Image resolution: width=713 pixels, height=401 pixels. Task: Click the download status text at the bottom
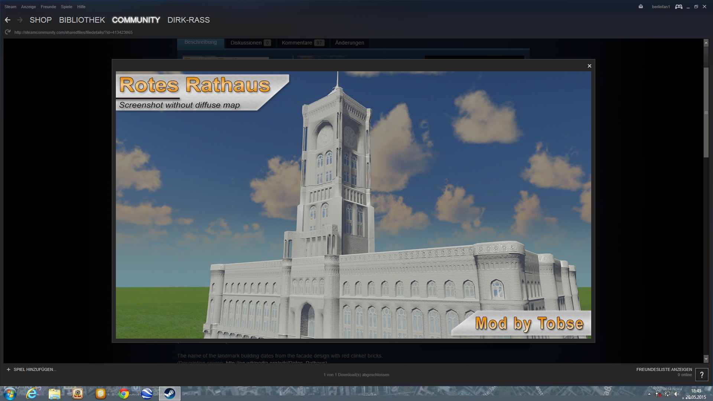tap(356, 375)
